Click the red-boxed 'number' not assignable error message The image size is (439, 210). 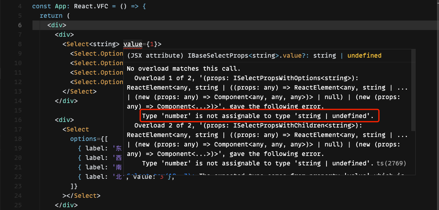point(258,116)
